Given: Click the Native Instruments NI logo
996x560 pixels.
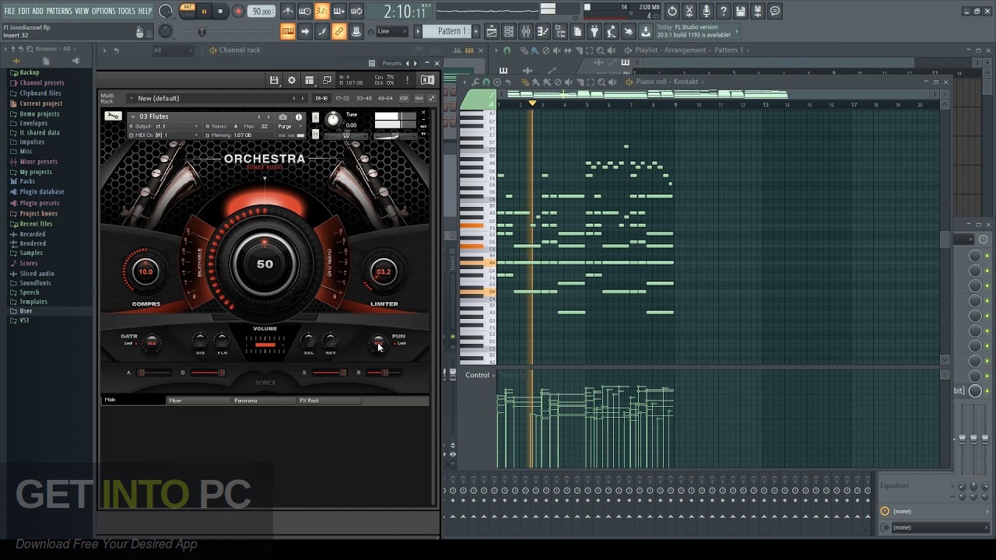Looking at the screenshot, I should click(427, 80).
